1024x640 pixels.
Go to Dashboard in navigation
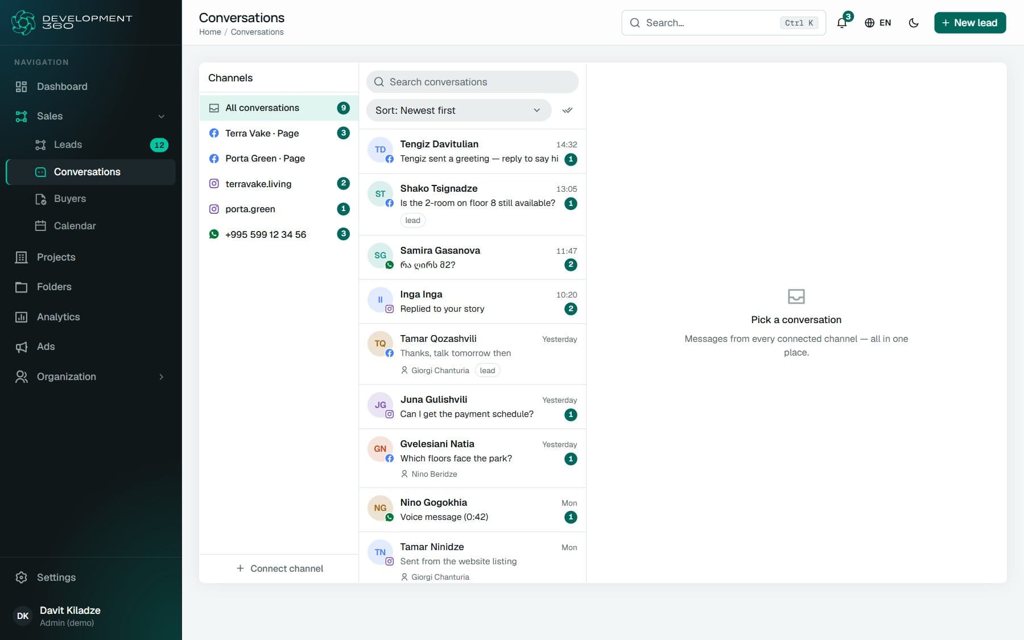pyautogui.click(x=91, y=86)
